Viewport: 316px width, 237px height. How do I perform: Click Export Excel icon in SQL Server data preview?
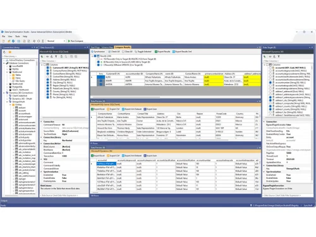[92, 109]
